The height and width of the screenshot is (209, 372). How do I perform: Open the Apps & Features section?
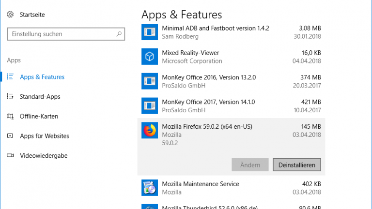click(42, 77)
